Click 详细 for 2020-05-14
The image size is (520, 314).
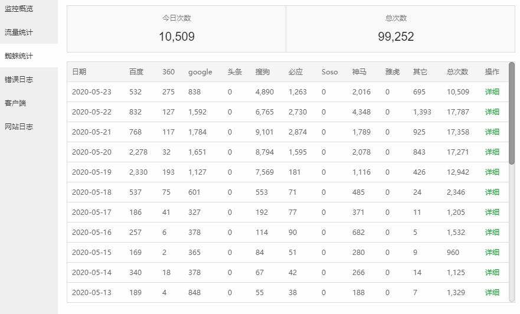click(x=492, y=273)
